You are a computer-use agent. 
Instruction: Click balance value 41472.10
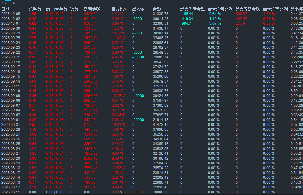click(160, 124)
